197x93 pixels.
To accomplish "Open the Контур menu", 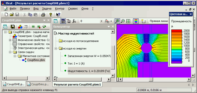I will coord(60,9).
